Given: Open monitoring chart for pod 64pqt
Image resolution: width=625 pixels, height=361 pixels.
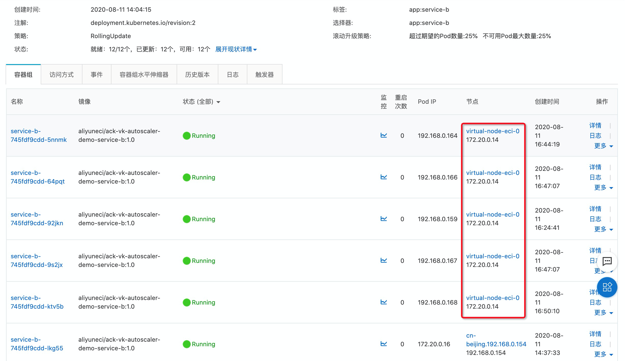Looking at the screenshot, I should (x=383, y=177).
